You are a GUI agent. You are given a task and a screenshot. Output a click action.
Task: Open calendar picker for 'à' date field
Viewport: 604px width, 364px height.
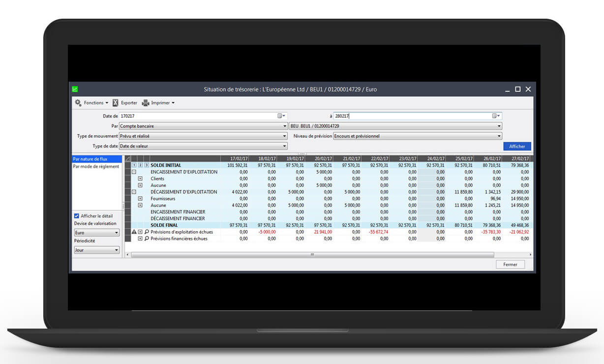coord(496,116)
